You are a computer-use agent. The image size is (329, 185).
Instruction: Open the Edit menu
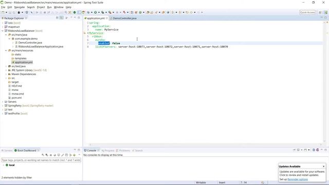(x=10, y=7)
